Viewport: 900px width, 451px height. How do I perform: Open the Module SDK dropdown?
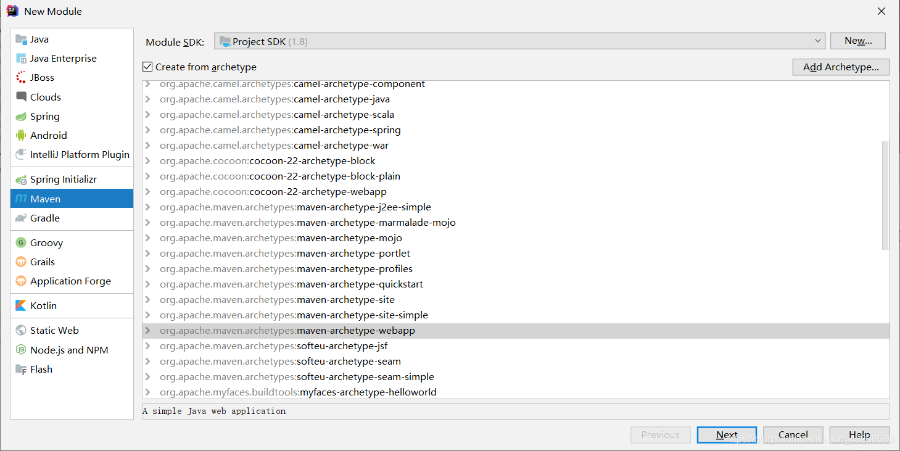(x=519, y=41)
